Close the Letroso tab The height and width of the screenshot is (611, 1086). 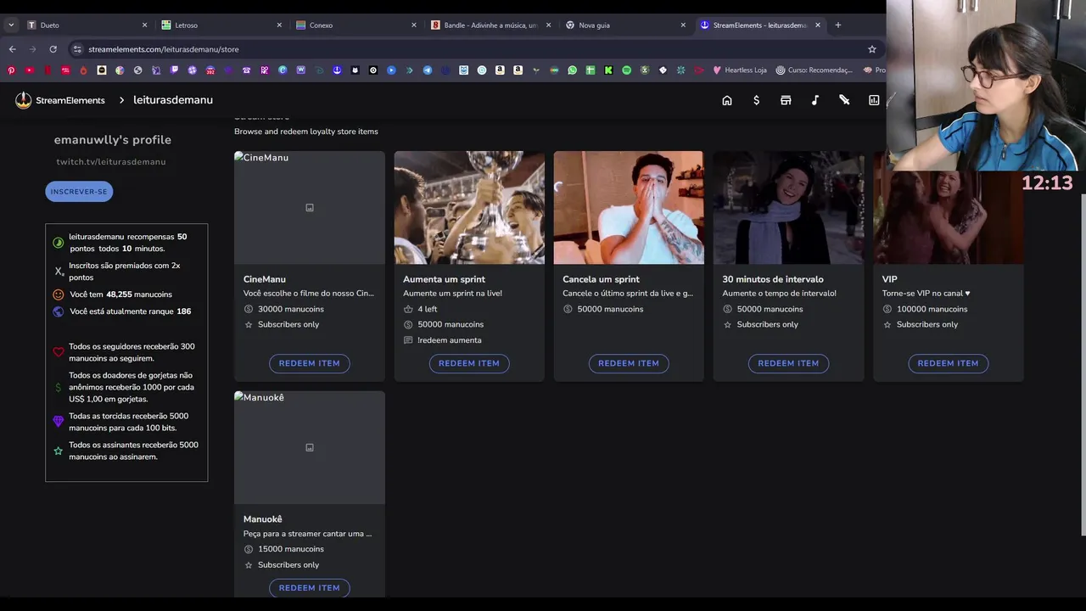(x=279, y=25)
